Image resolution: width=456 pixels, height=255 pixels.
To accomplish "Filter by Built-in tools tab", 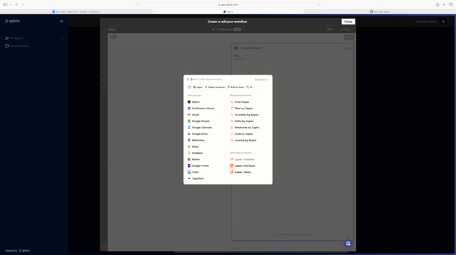I will [235, 87].
